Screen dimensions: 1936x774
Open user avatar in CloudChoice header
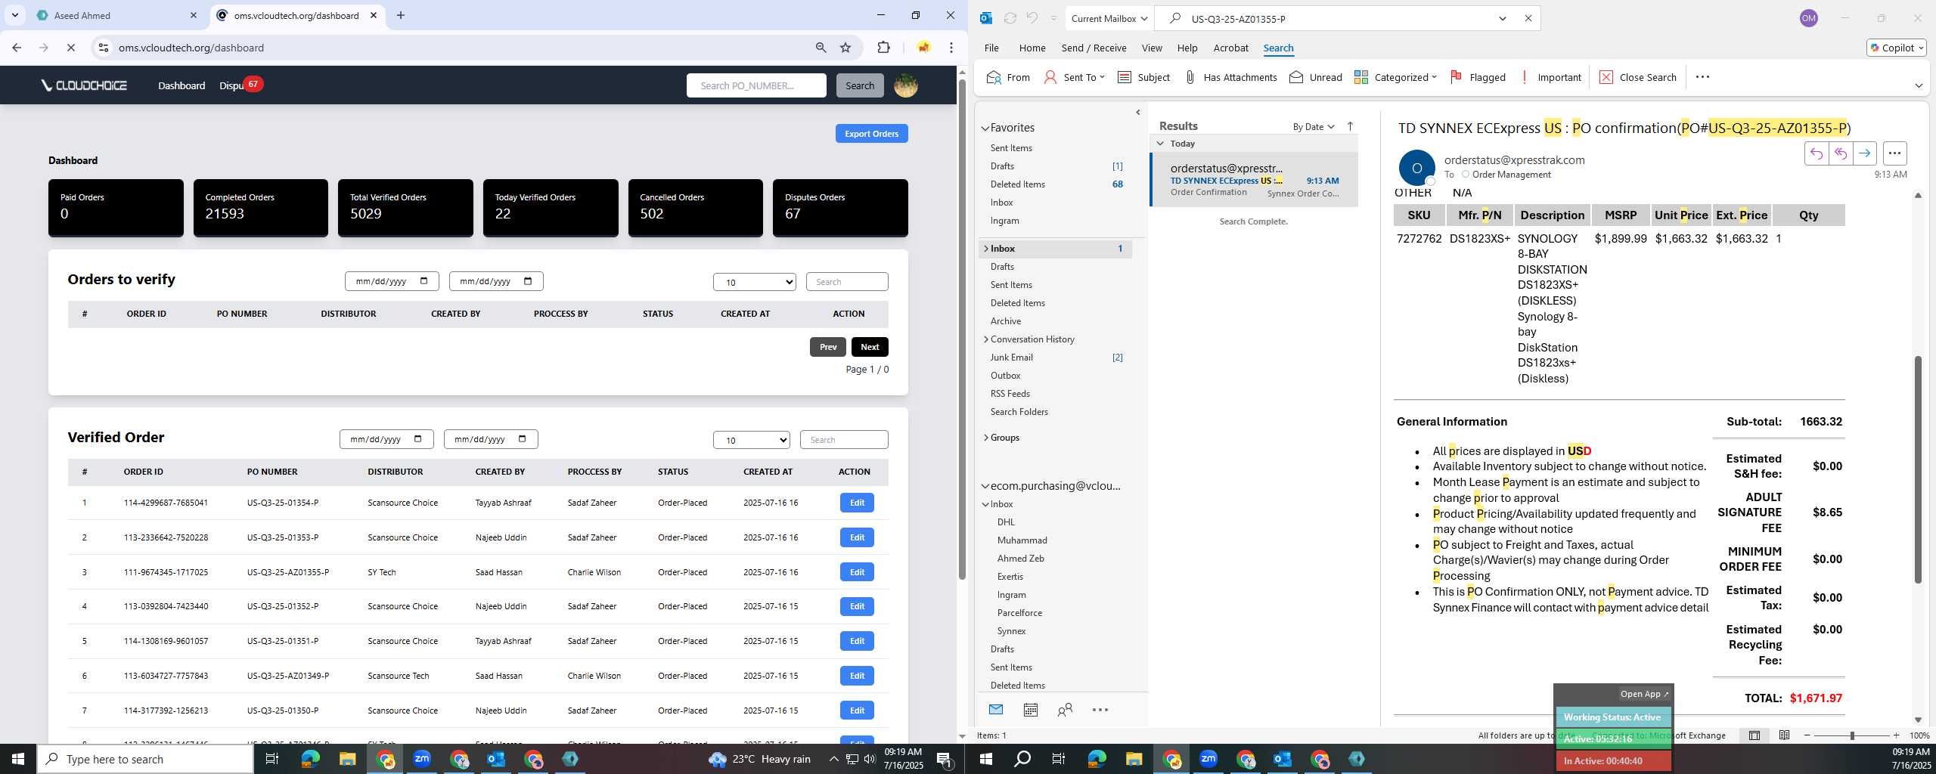click(x=906, y=85)
